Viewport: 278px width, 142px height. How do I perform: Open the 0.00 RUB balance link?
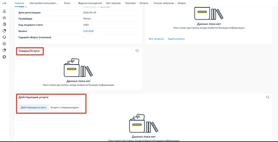tap(88, 31)
